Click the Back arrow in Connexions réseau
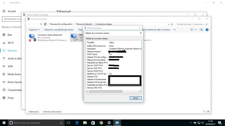225x126 pixels. pyautogui.click(x=29, y=24)
